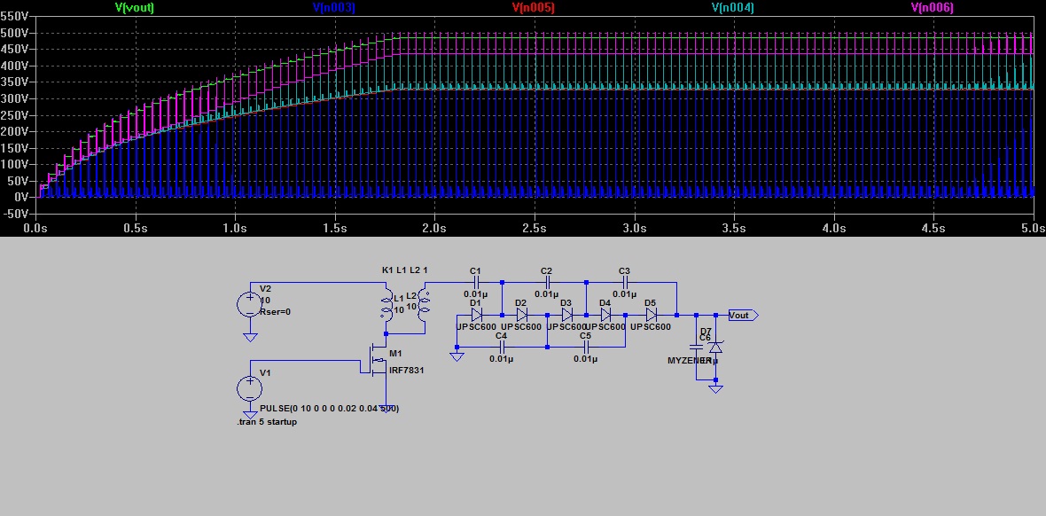Click the 5.0s time axis label
Image resolution: width=1046 pixels, height=516 pixels.
1034,228
